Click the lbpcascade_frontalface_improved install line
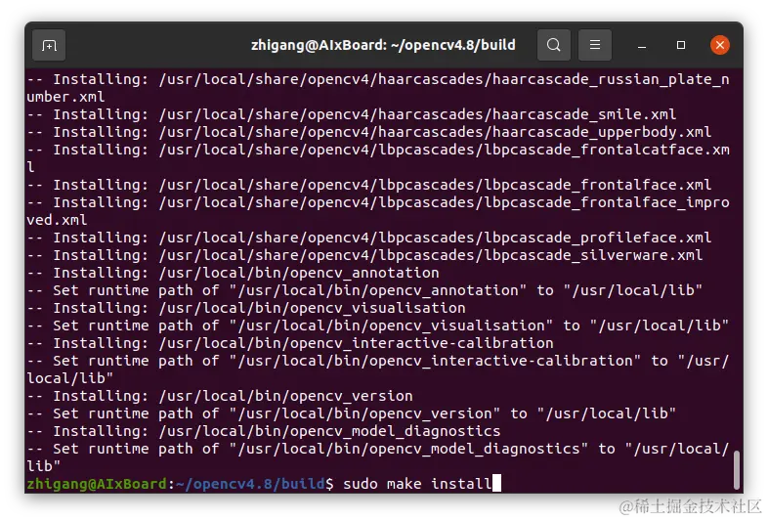Screen dimensions: 768x521 click(x=378, y=211)
